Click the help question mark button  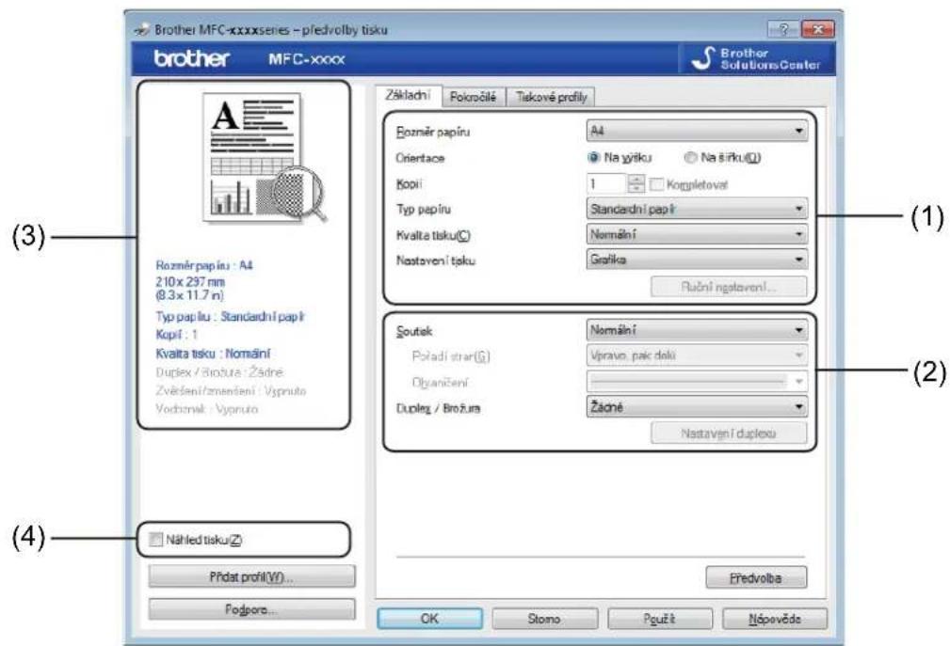tap(783, 29)
